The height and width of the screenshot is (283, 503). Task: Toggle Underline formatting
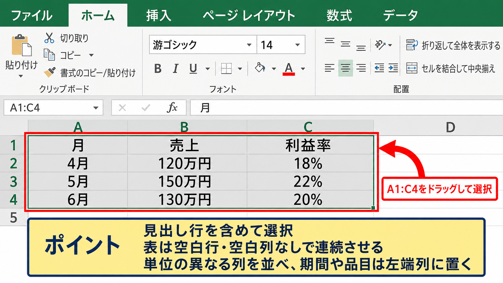tap(193, 69)
